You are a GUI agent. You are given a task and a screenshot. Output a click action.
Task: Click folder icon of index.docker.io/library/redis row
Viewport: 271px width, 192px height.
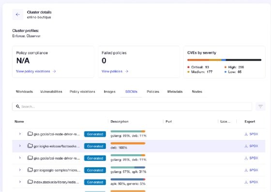coord(30,182)
